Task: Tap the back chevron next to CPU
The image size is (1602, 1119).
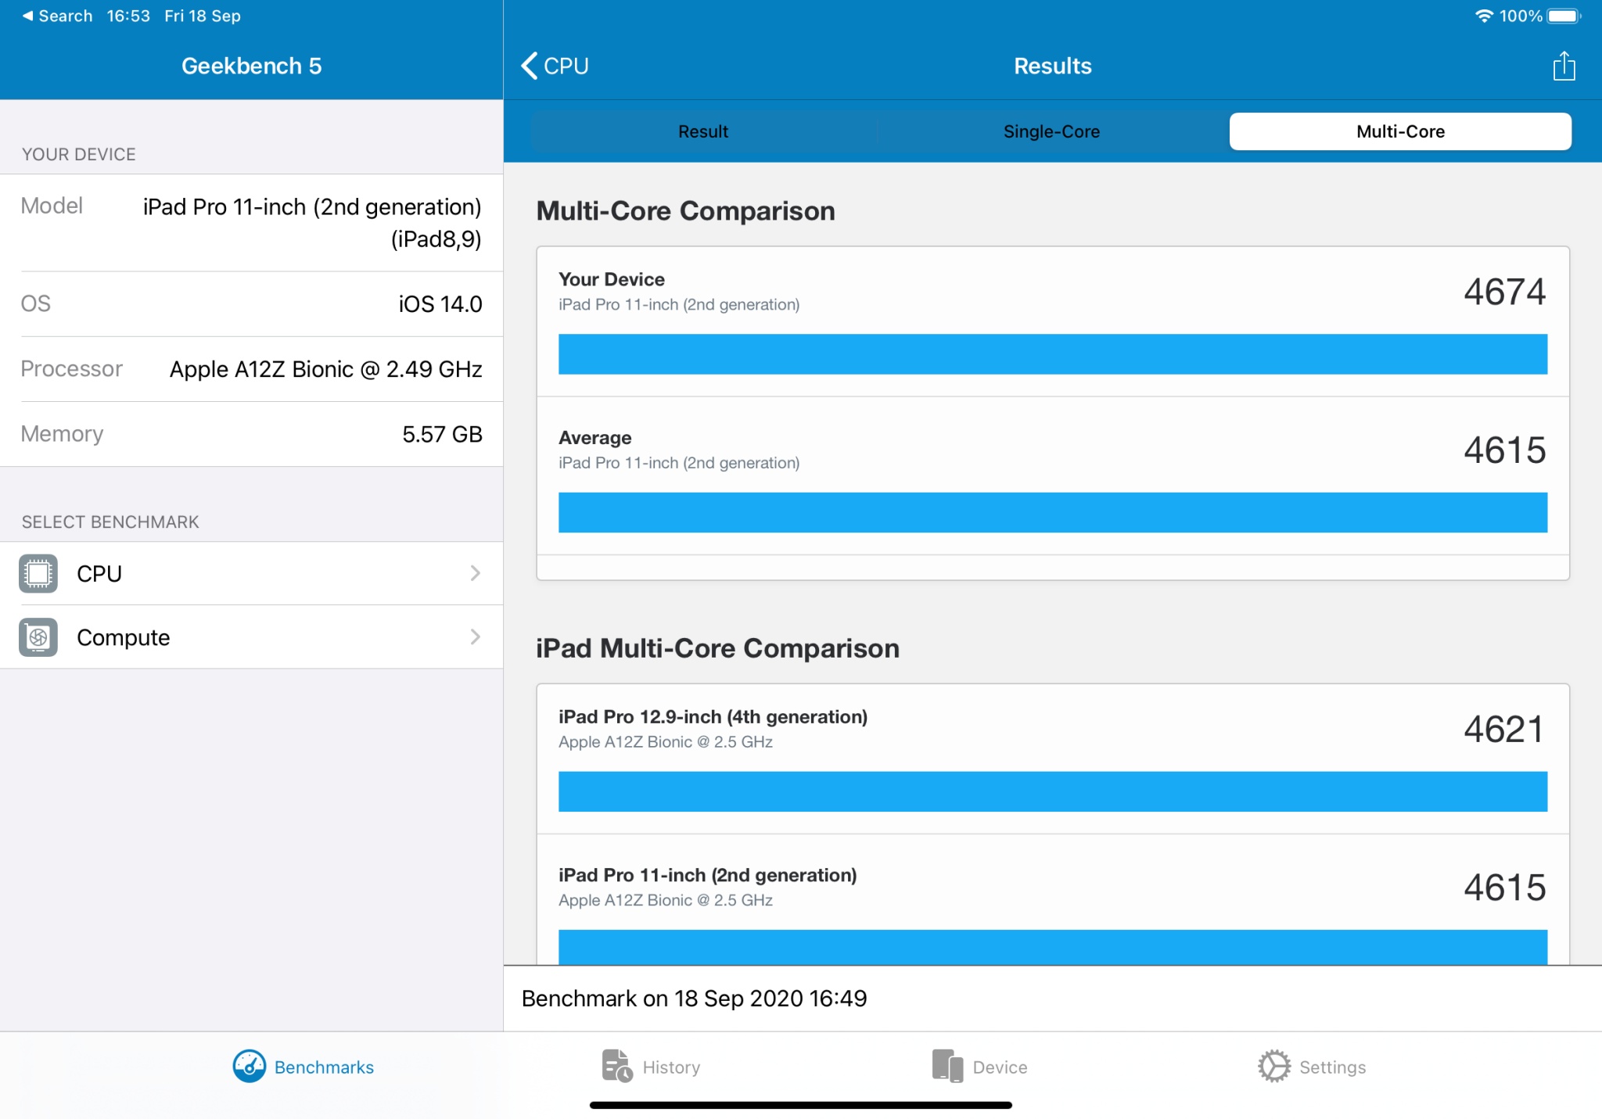Action: coord(530,66)
